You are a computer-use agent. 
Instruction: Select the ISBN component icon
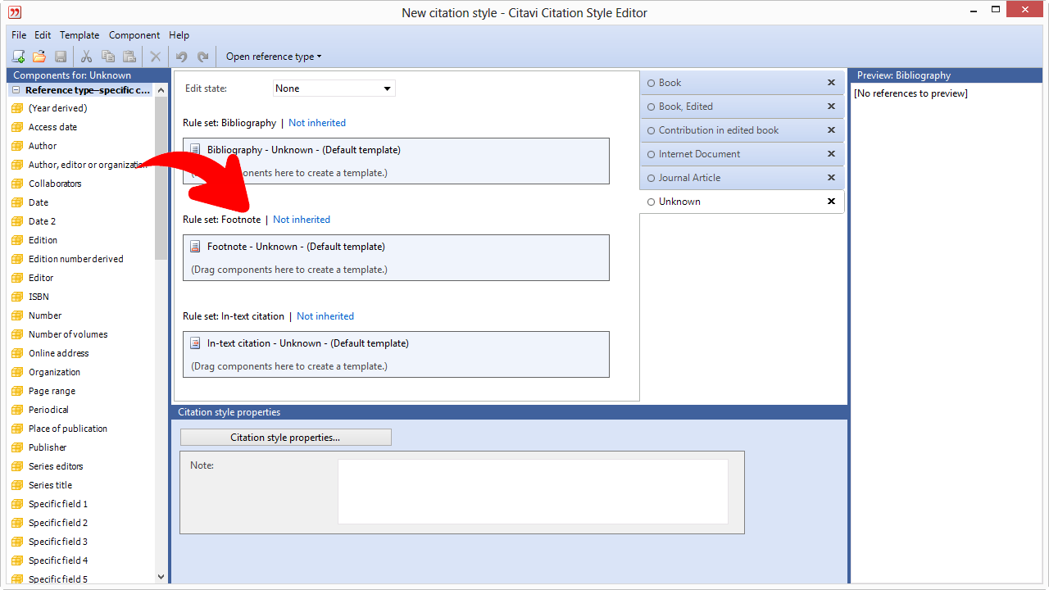[16, 297]
